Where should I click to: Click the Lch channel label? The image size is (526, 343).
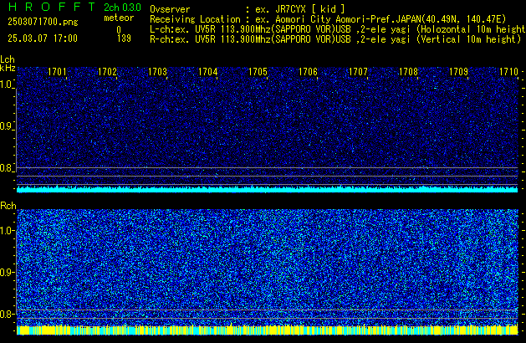(x=8, y=59)
